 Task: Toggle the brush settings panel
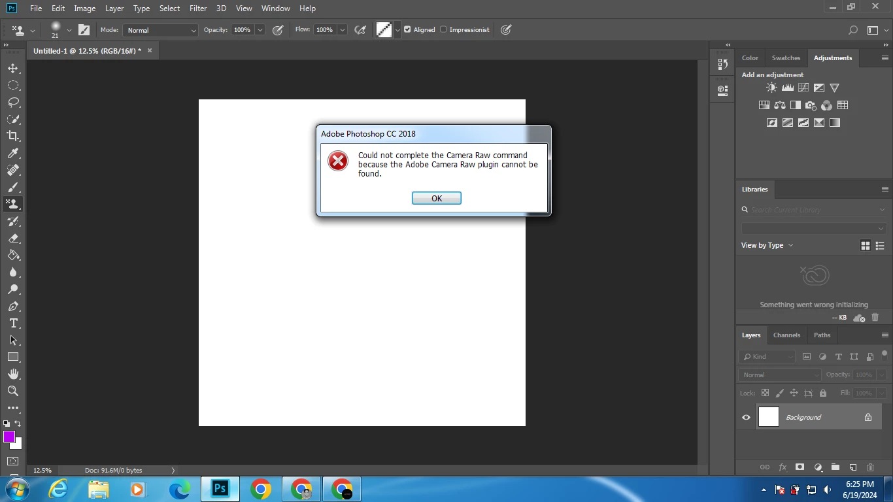84,30
